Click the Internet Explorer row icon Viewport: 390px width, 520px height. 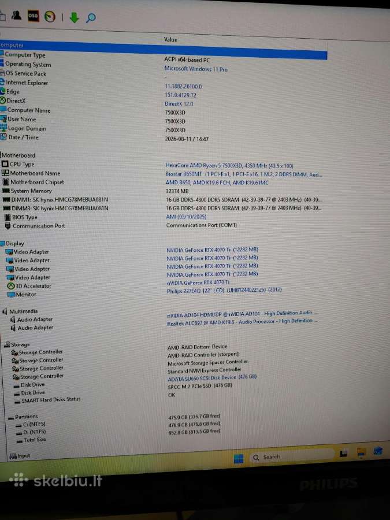point(2,81)
